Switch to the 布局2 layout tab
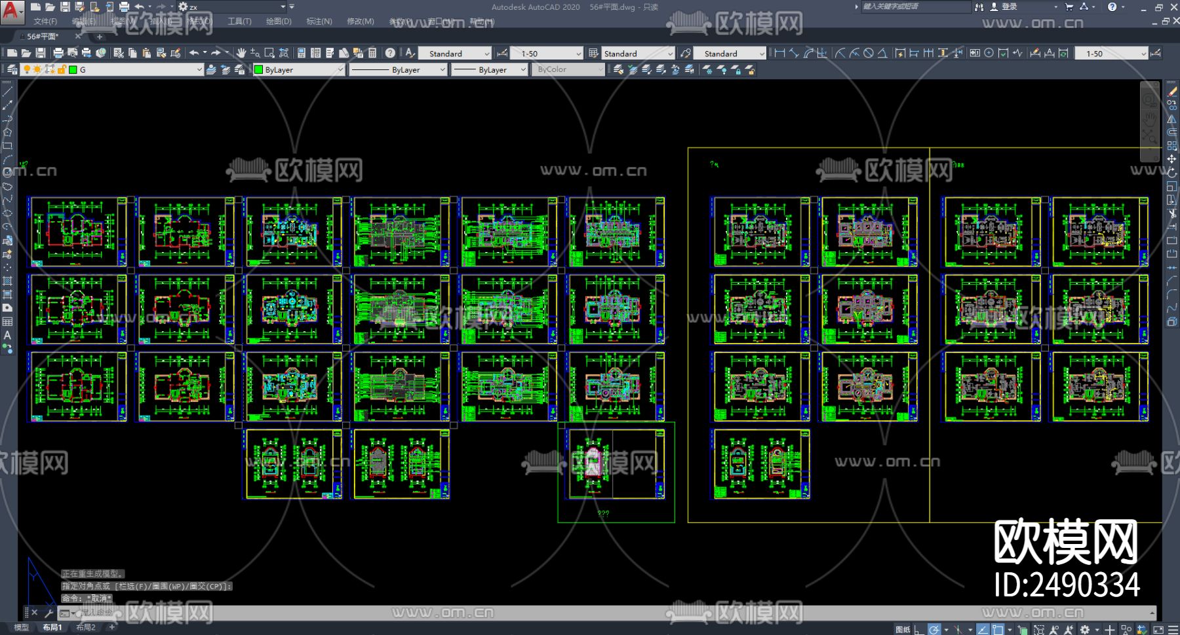Image resolution: width=1180 pixels, height=635 pixels. point(86,627)
